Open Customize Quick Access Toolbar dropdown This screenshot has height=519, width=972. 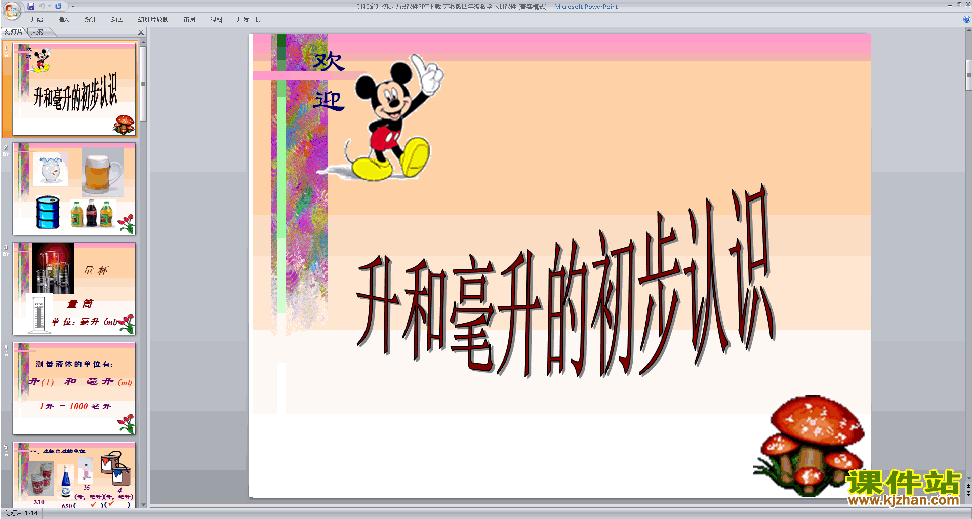pyautogui.click(x=73, y=6)
